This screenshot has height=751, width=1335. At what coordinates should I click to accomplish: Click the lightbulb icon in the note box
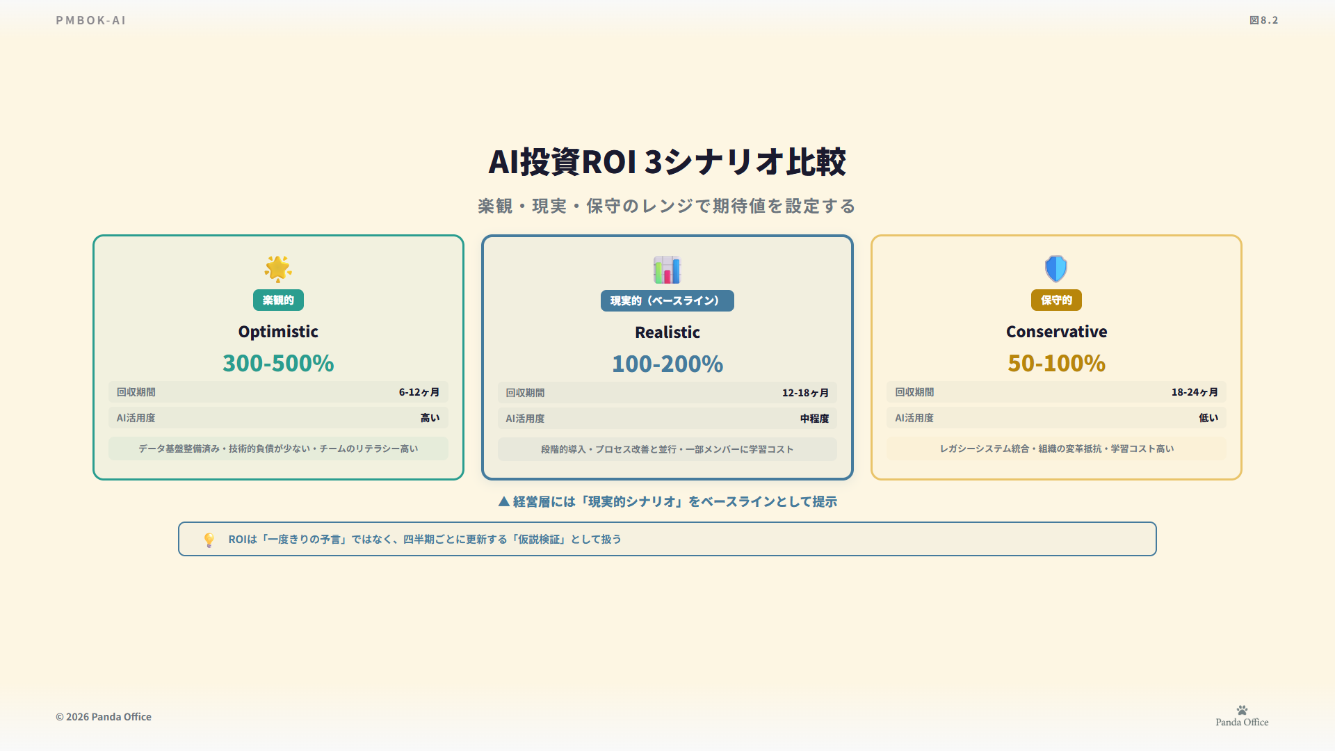pos(209,540)
